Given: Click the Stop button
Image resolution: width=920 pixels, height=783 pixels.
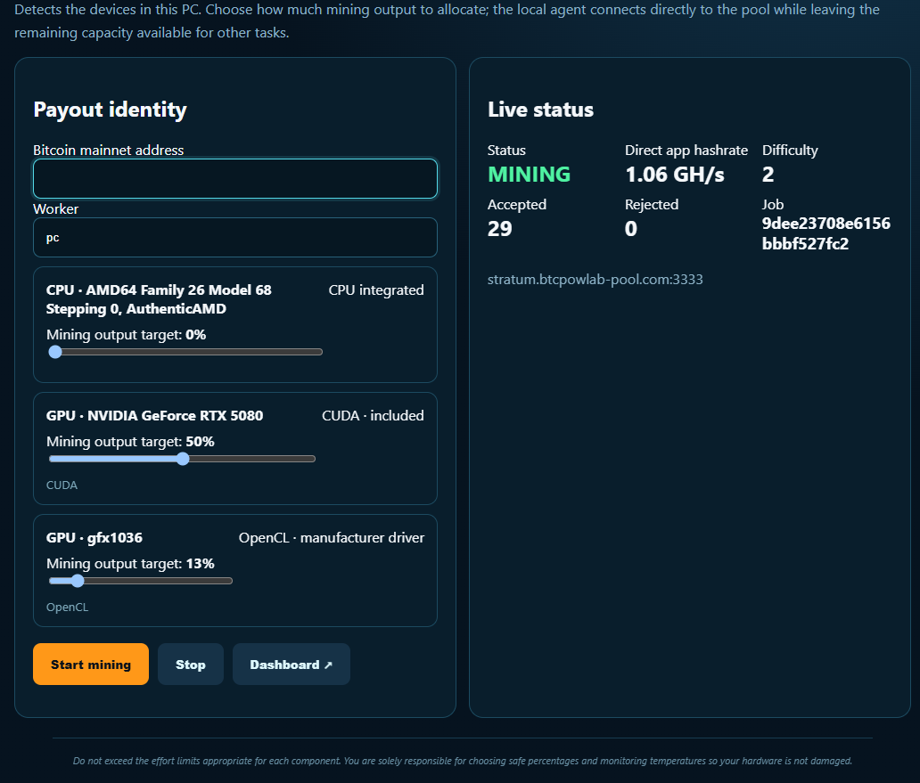Looking at the screenshot, I should pos(191,664).
